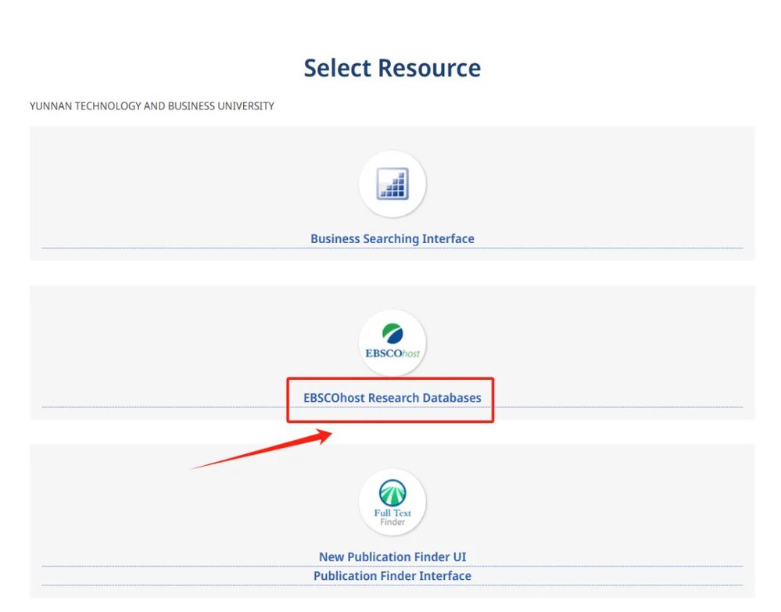781x612 pixels.
Task: Click the green dome in Full Text Finder logo
Action: coord(392,492)
